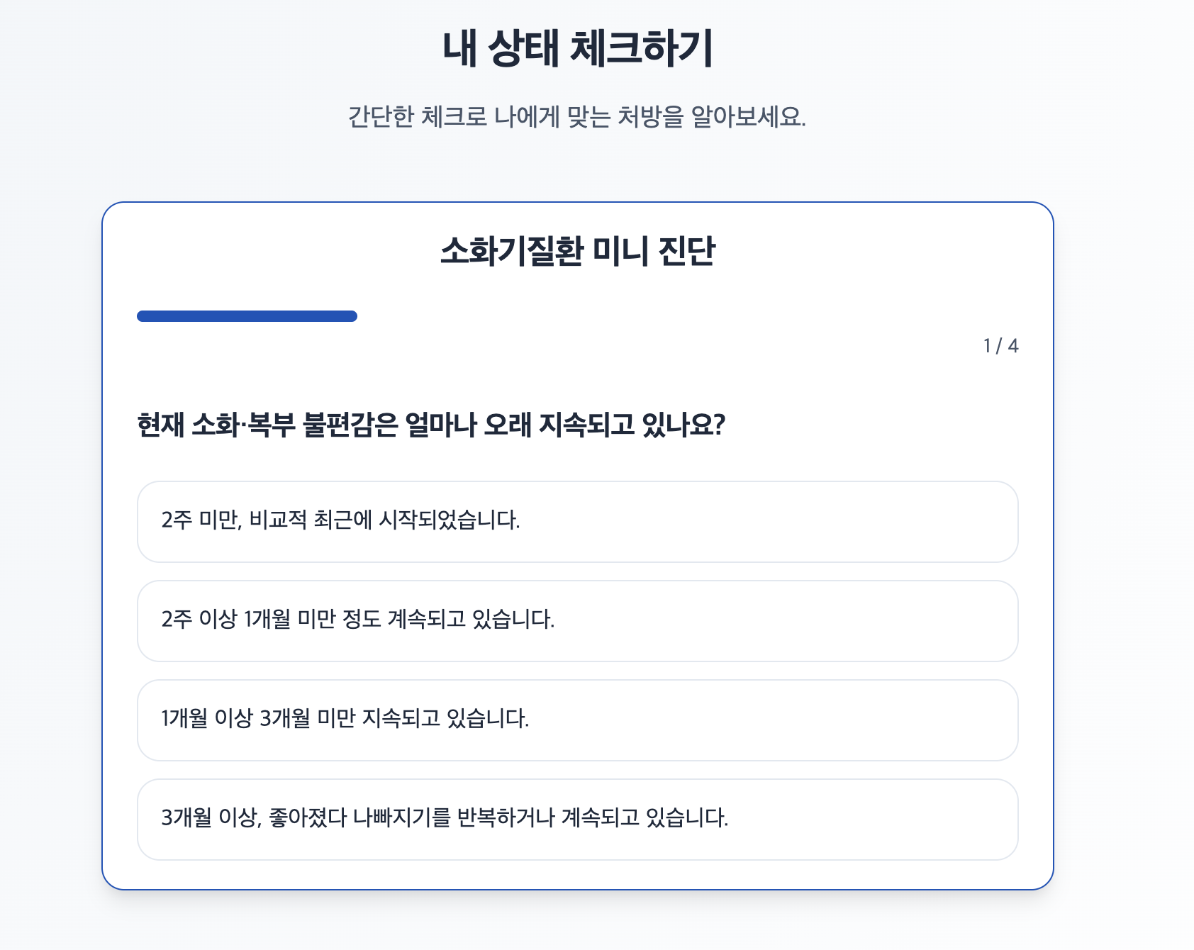This screenshot has width=1194, height=950.
Task: Choose '2주 이상 1개월 미만 정도 계속되고 있습니다.'
Action: pos(577,621)
